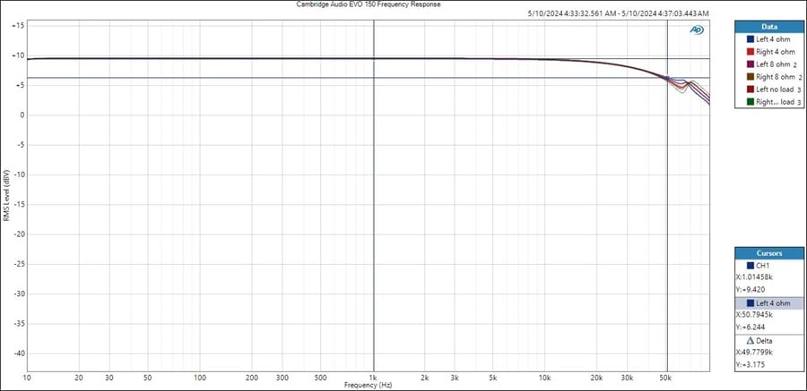Select the graph title Cambridge Audio EVO 150
This screenshot has height=391, width=807.
[369, 4]
